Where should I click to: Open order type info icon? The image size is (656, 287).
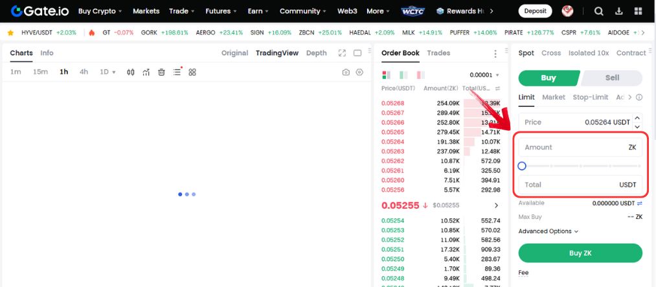click(639, 97)
